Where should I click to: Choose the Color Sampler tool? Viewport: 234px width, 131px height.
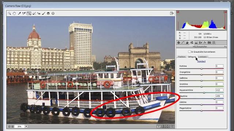pos(24,13)
